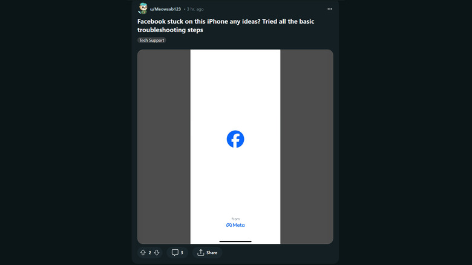Click the share arrow icon
472x265 pixels.
[201, 252]
